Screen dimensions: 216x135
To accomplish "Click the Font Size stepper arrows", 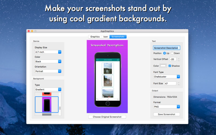I will 179,83.
